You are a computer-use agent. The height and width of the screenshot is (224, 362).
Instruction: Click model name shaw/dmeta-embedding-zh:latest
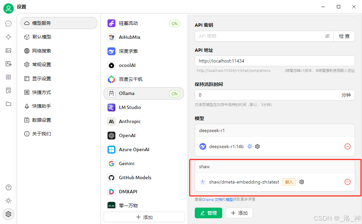(x=244, y=182)
